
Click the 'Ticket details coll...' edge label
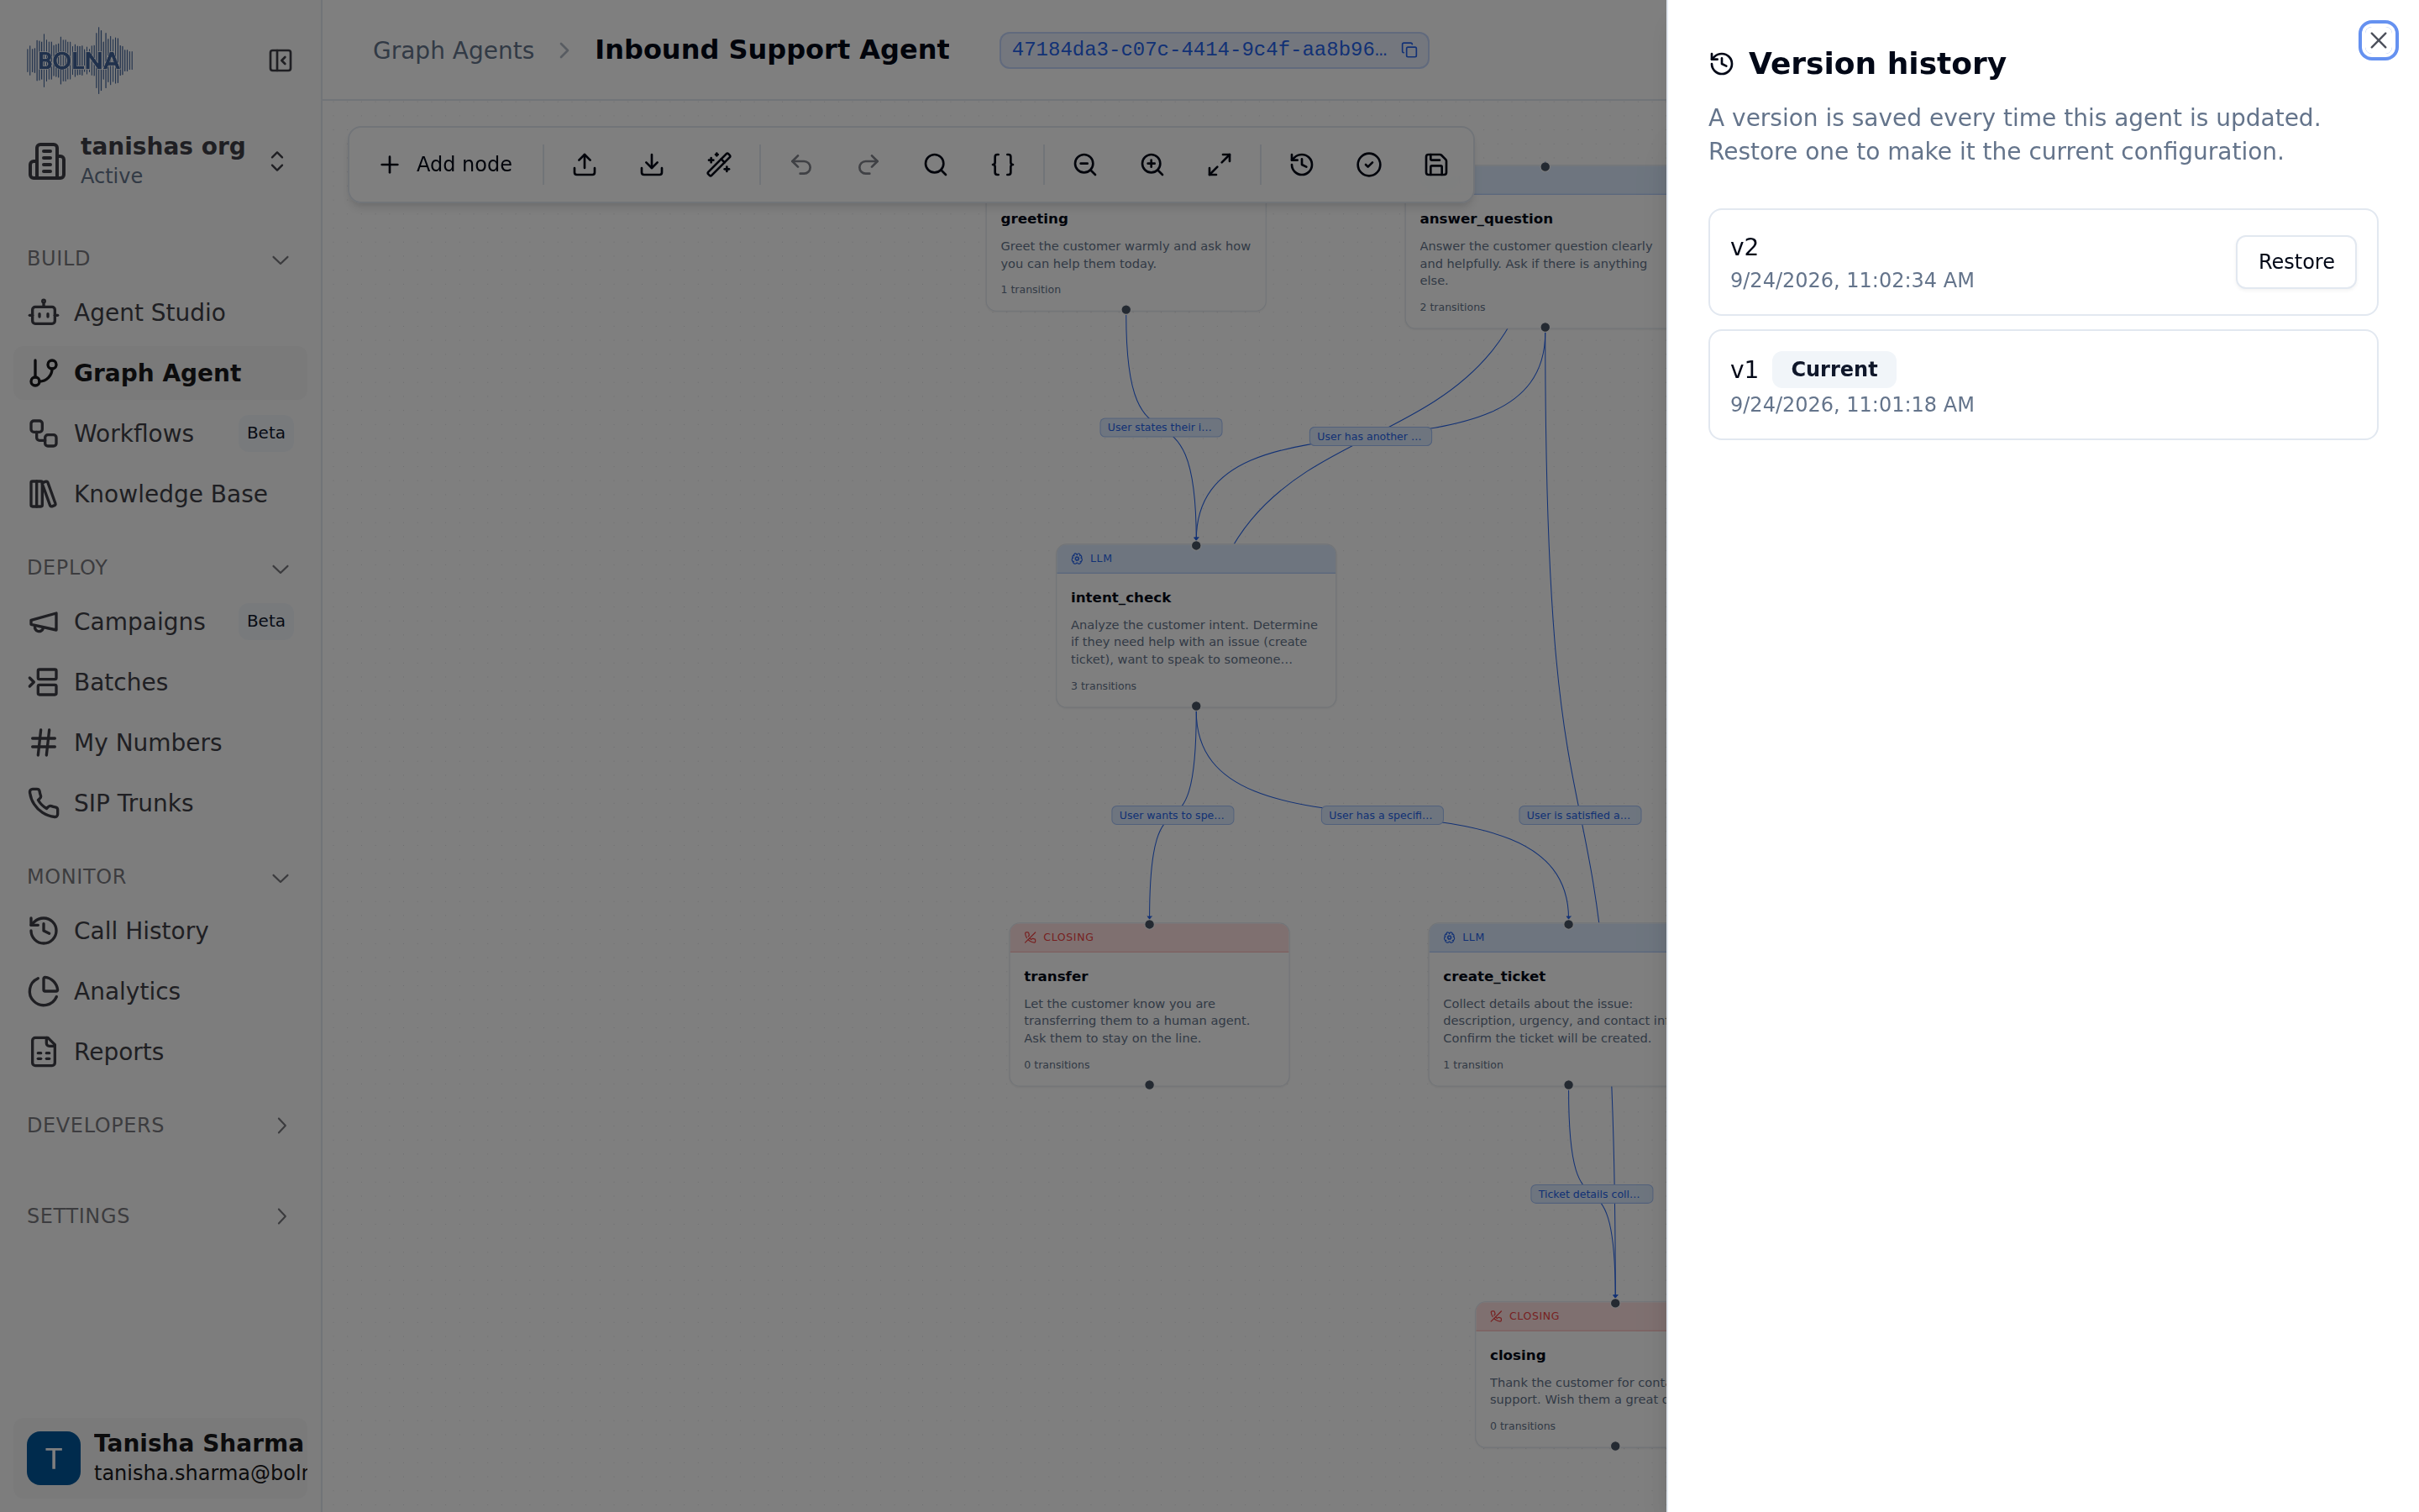tap(1592, 1195)
